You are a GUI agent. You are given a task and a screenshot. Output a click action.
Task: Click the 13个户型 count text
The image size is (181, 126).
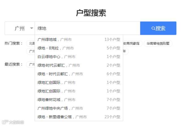click(112, 40)
